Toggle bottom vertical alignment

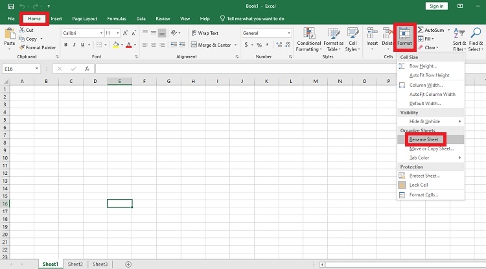pyautogui.click(x=162, y=32)
